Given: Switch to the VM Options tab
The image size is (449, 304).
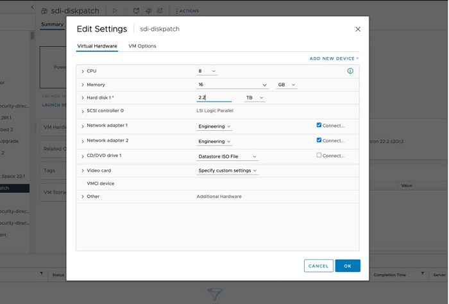Looking at the screenshot, I should pos(142,46).
